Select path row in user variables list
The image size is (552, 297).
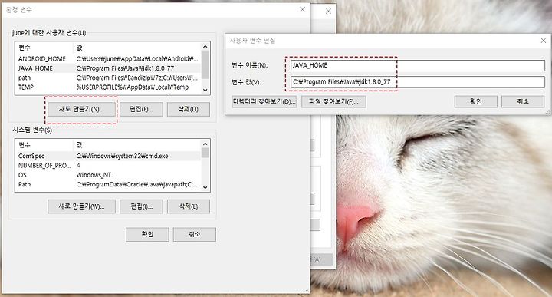108,78
